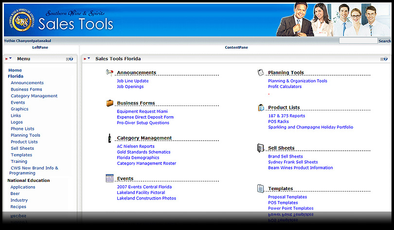Open Logos in left menu

click(17, 122)
